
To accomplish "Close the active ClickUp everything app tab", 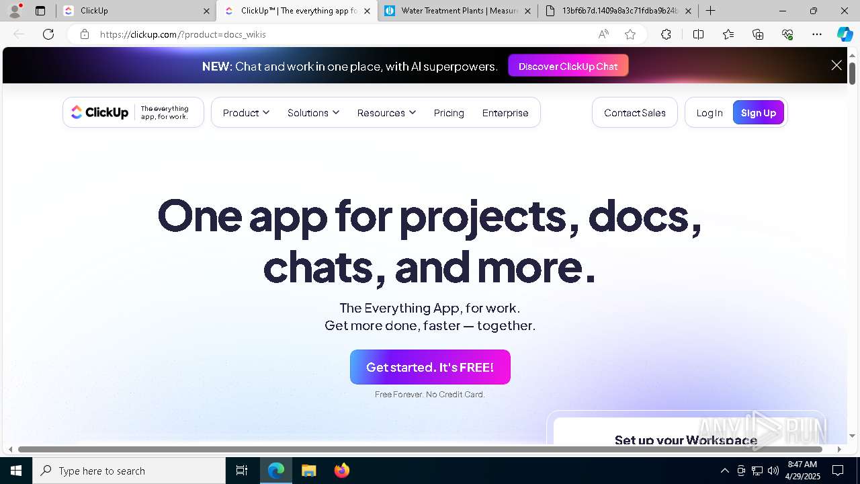I will 367,11.
